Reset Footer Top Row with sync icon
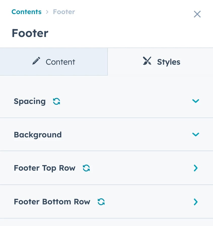This screenshot has height=226, width=213. (x=86, y=168)
